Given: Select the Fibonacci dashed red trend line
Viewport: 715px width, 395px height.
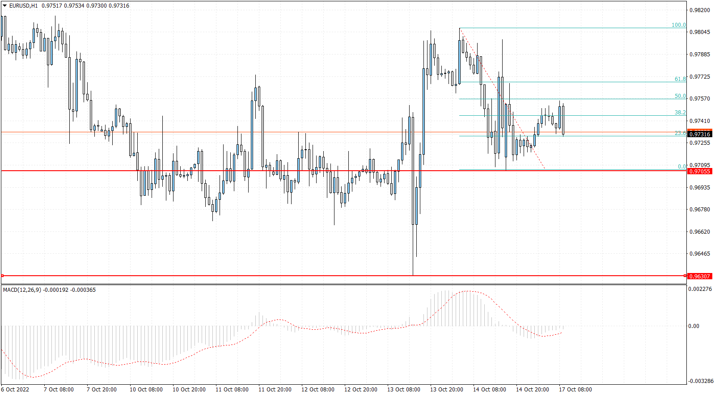Looking at the screenshot, I should click(x=502, y=98).
